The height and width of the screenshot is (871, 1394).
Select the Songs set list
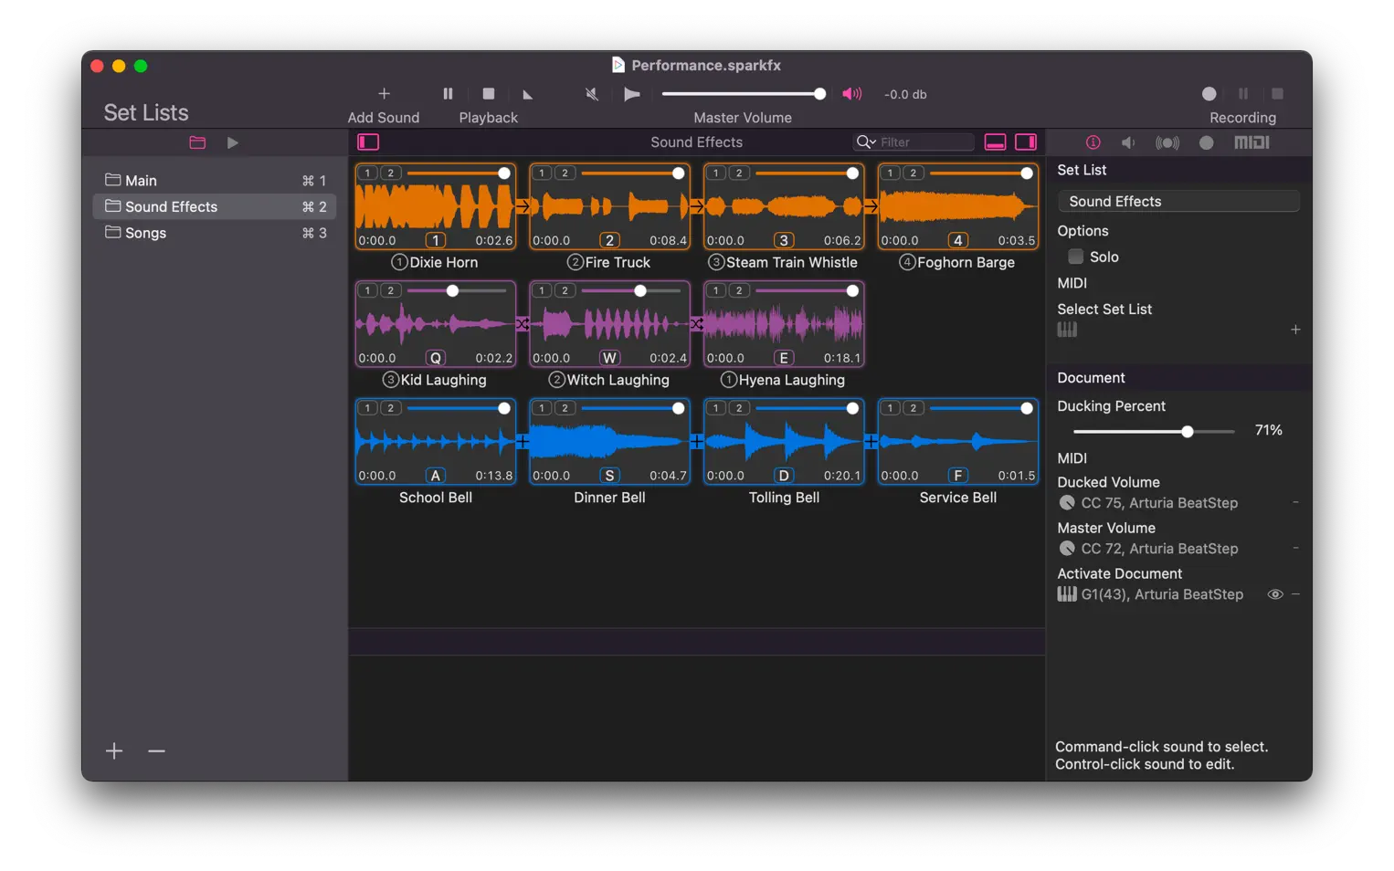tap(215, 233)
